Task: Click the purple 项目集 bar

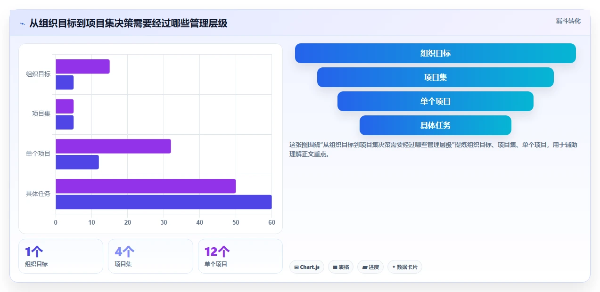Action: (65, 106)
